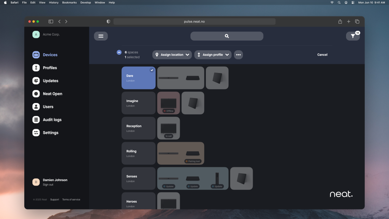Viewport: 389px width, 219px height.
Task: Open a new Safari tab
Action: (349, 21)
